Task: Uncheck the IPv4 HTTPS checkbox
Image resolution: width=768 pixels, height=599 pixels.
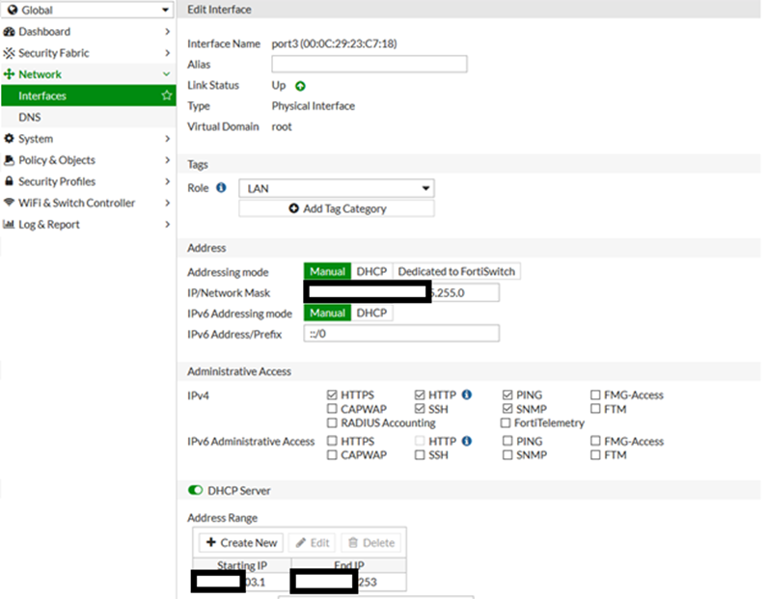Action: pyautogui.click(x=333, y=395)
